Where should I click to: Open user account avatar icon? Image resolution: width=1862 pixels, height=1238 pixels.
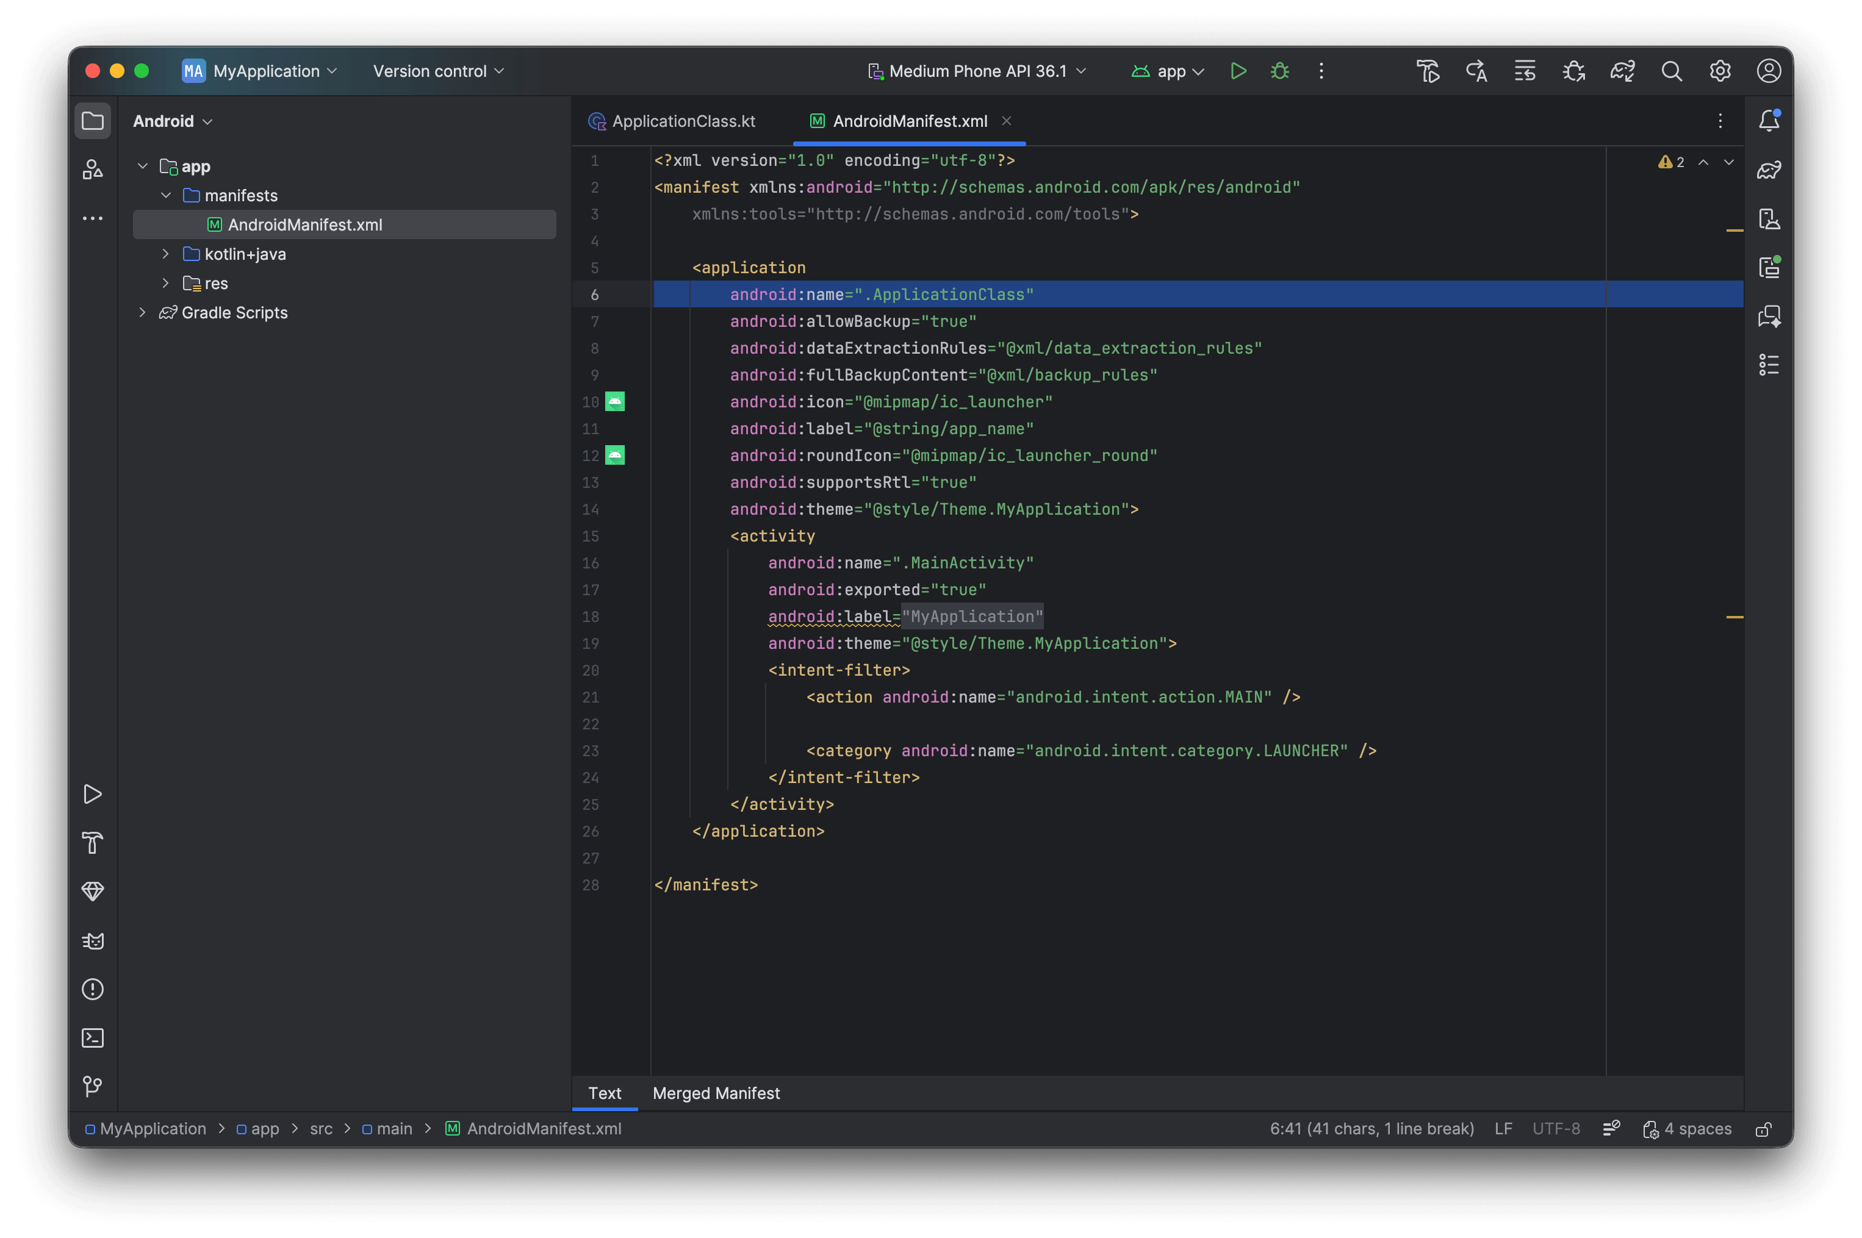(x=1768, y=71)
